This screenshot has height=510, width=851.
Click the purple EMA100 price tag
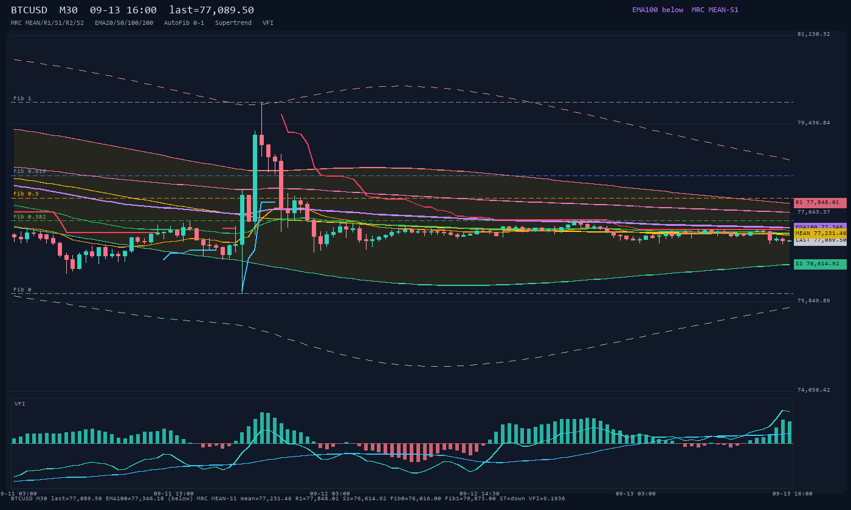820,226
